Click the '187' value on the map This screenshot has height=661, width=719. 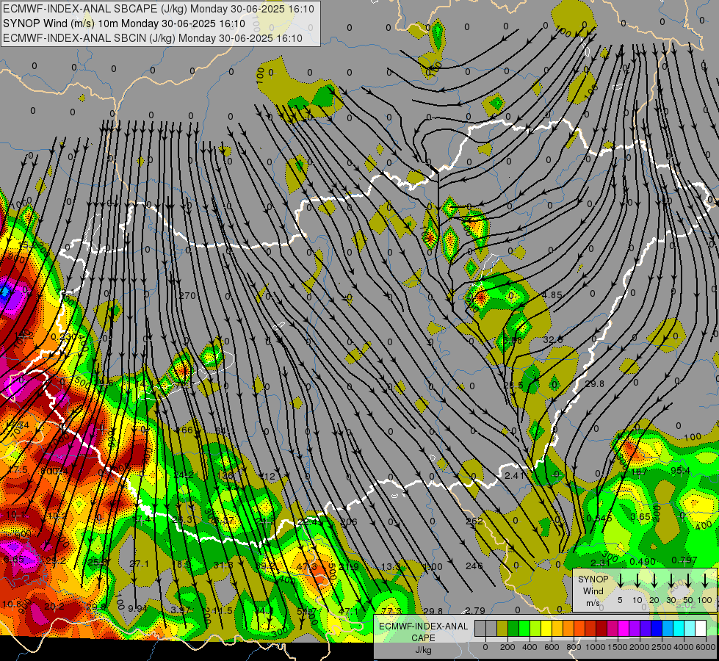(639, 472)
